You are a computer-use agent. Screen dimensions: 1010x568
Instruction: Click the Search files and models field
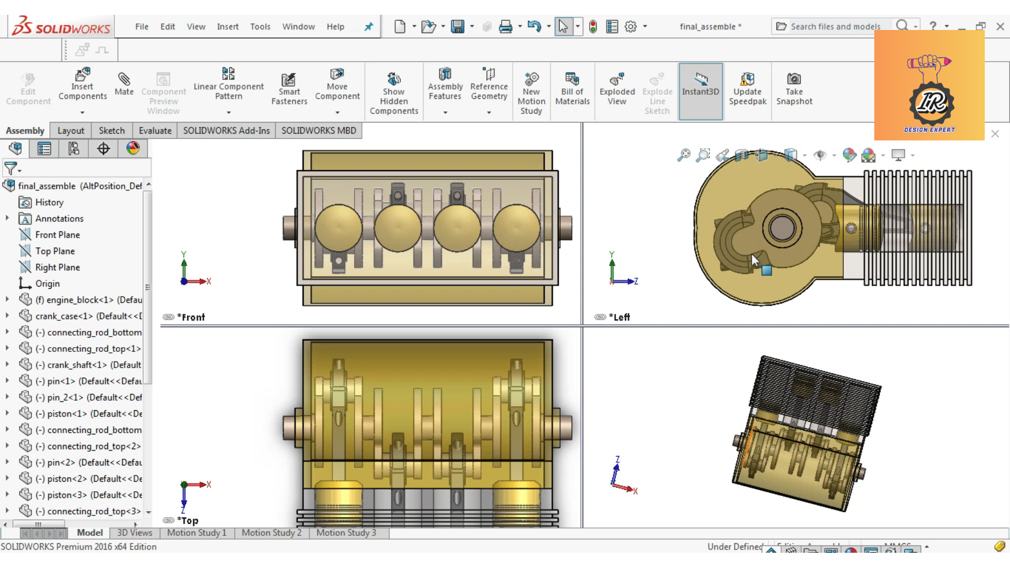tap(835, 27)
